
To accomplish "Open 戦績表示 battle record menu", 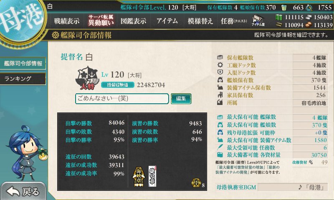I will click(67, 21).
